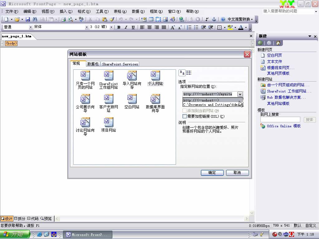Switch to 预览 view mode
Image resolution: width=319 pixels, height=239 pixels.
click(46, 218)
